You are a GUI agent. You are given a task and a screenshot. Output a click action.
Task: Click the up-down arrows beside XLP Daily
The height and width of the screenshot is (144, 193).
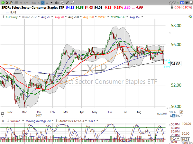pyautogui.click(x=4, y=17)
